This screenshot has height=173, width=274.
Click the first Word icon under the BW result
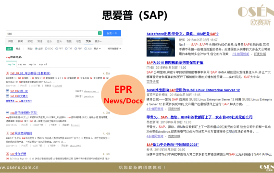[7, 91]
